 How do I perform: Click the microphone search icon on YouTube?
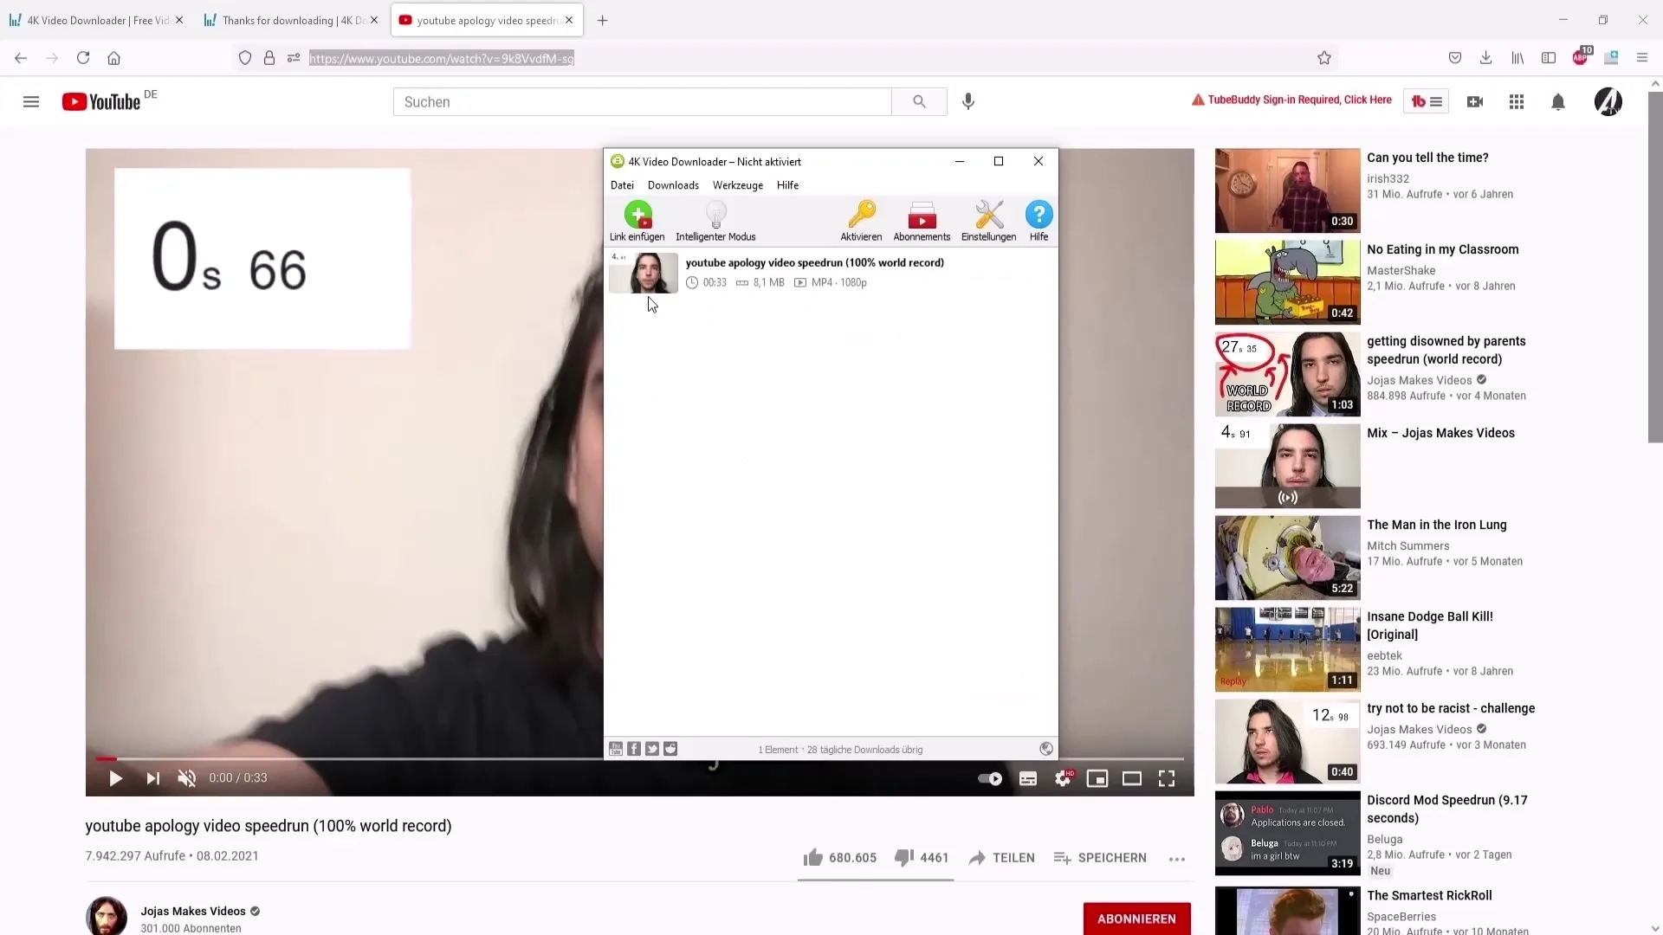pos(968,100)
